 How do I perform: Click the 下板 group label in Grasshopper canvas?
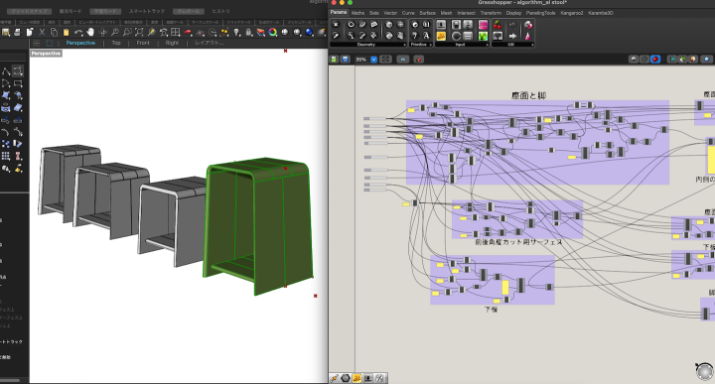(491, 310)
